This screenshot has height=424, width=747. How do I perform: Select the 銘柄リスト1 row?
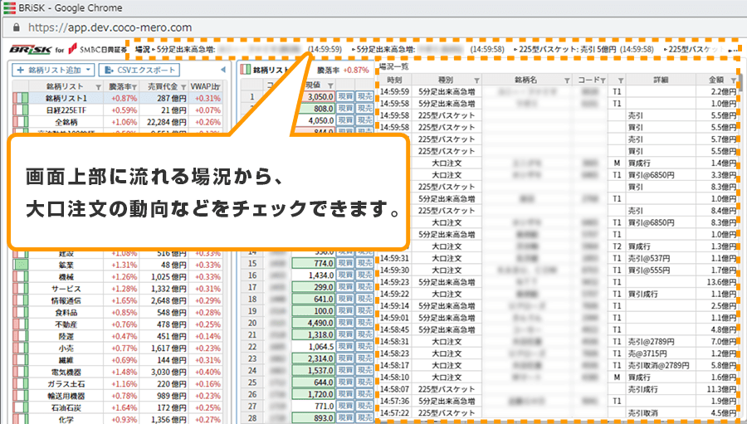66,98
